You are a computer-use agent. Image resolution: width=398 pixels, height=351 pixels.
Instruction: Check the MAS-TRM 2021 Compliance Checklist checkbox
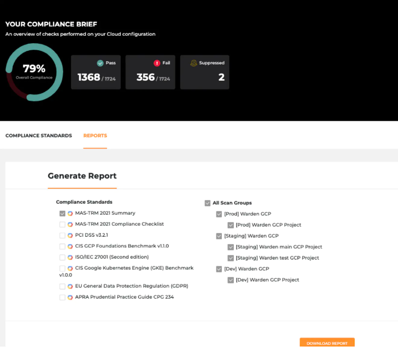(x=62, y=224)
